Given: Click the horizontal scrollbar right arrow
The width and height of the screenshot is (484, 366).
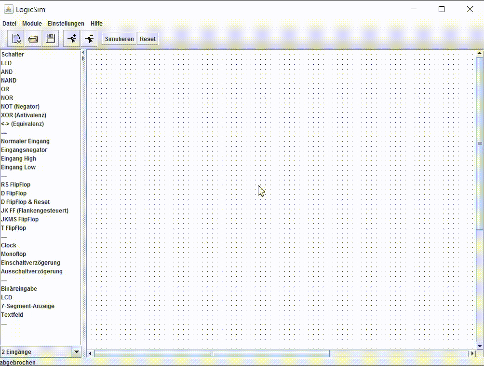Looking at the screenshot, I should [x=472, y=353].
